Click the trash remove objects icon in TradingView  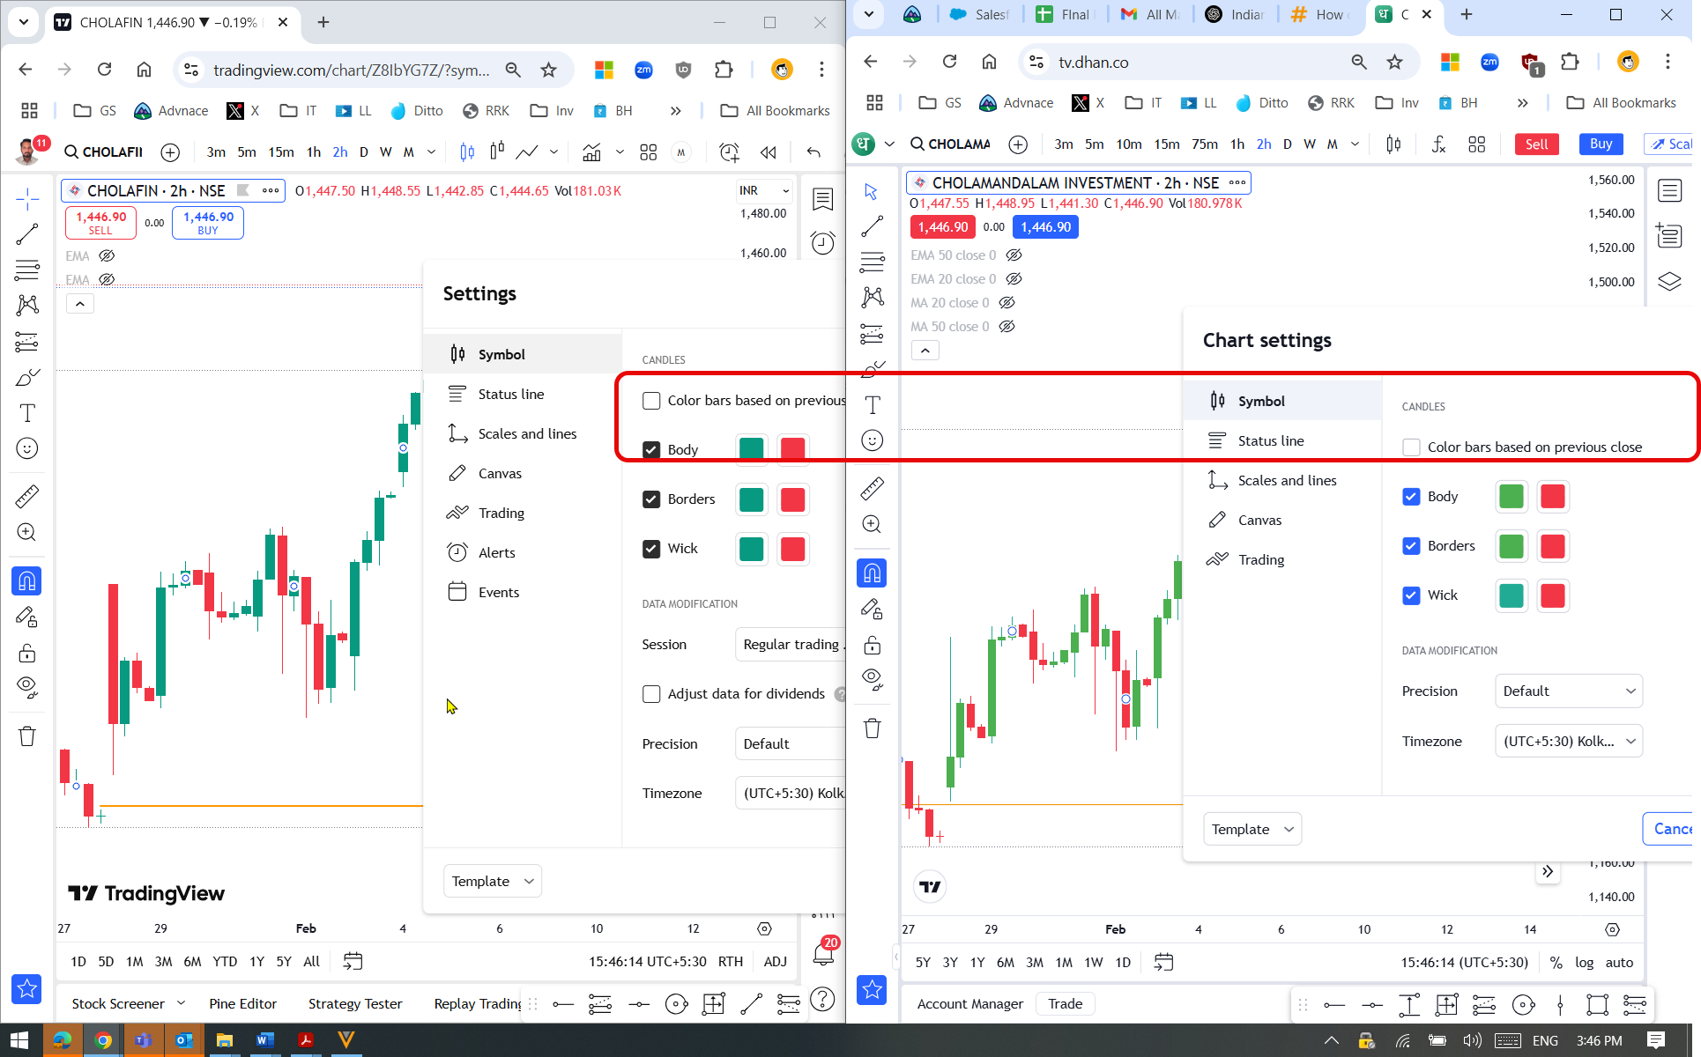tap(27, 736)
